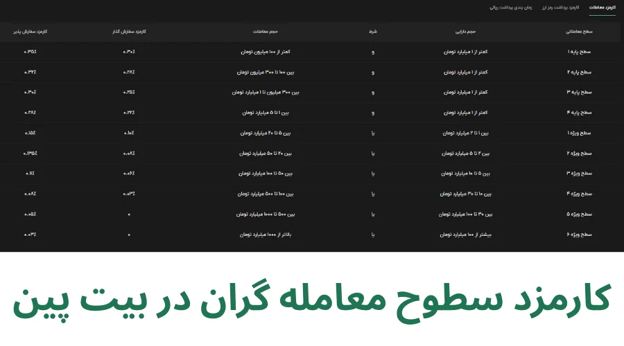Click asset volume بین ۲ تا ۵ میلیارد تومان

click(x=465, y=153)
